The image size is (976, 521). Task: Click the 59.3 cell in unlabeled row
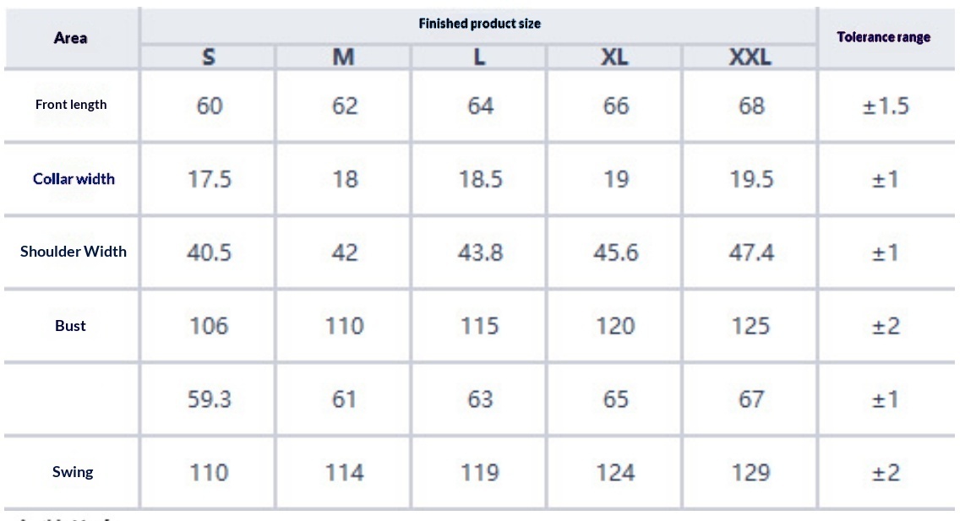click(x=209, y=399)
